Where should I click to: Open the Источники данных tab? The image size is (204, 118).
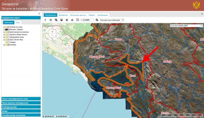pos(78,15)
